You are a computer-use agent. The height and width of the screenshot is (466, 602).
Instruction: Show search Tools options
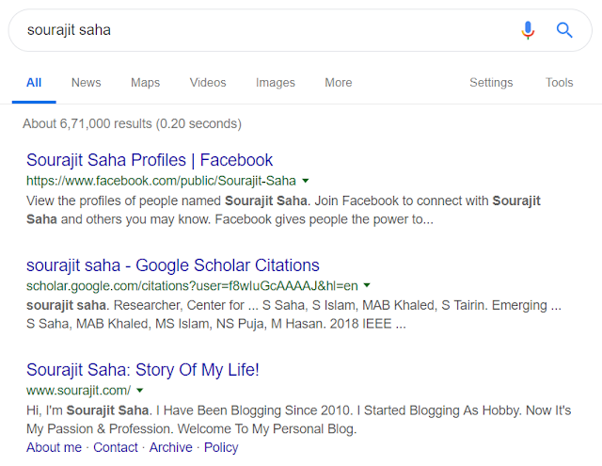tap(560, 83)
